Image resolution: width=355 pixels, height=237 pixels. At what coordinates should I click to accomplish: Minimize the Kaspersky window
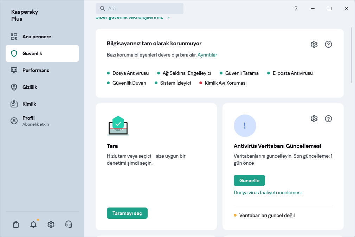(313, 8)
